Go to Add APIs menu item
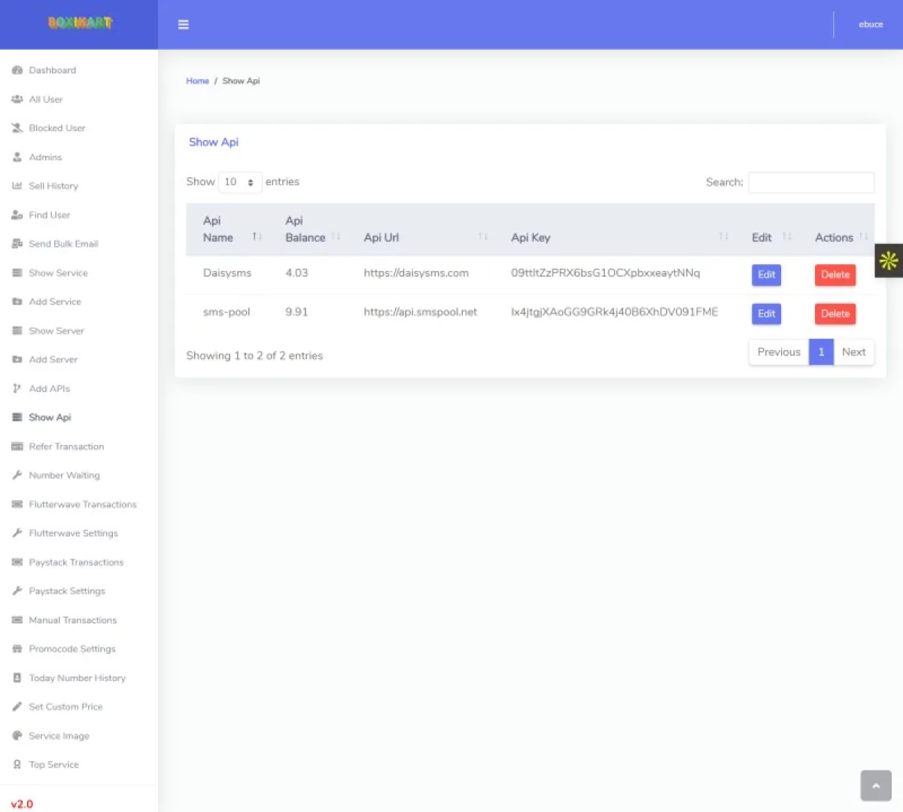The height and width of the screenshot is (812, 903). (x=49, y=388)
